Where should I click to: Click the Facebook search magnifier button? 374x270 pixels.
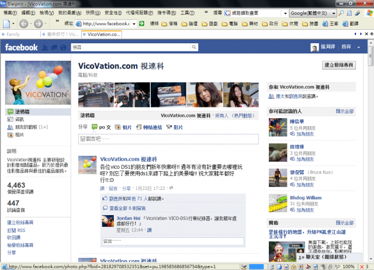click(x=194, y=47)
